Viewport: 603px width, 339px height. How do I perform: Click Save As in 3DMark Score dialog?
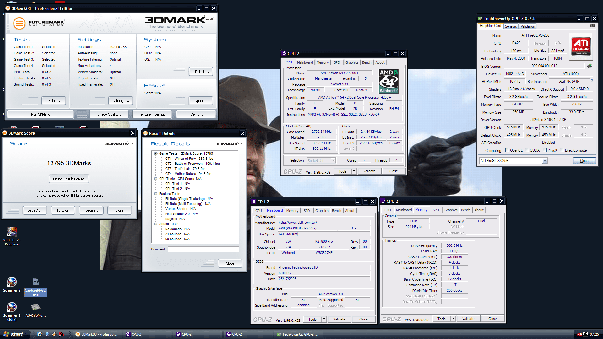click(35, 210)
